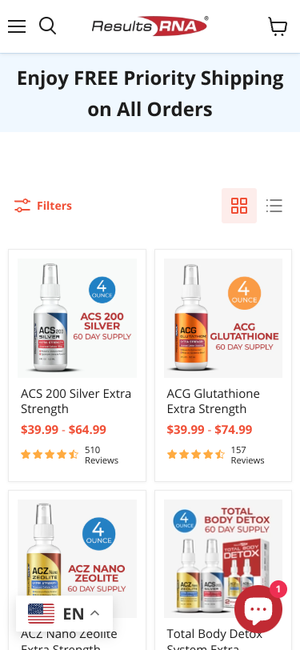This screenshot has width=300, height=650.
Task: Open the Shopify chat bubble
Action: pos(258,609)
